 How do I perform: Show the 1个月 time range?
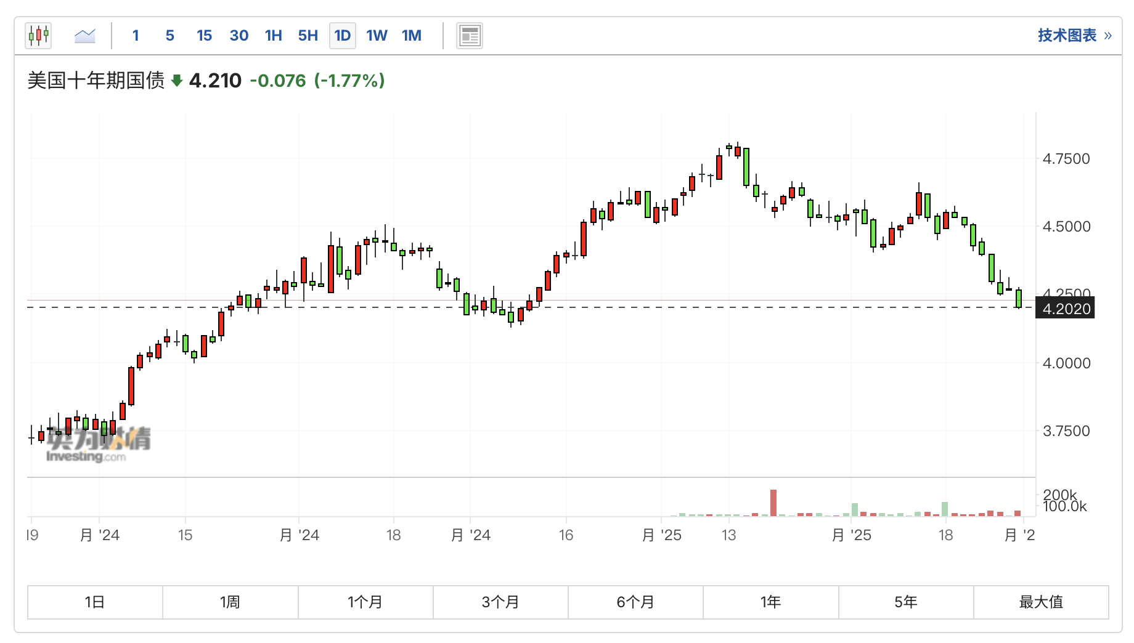[x=365, y=602]
